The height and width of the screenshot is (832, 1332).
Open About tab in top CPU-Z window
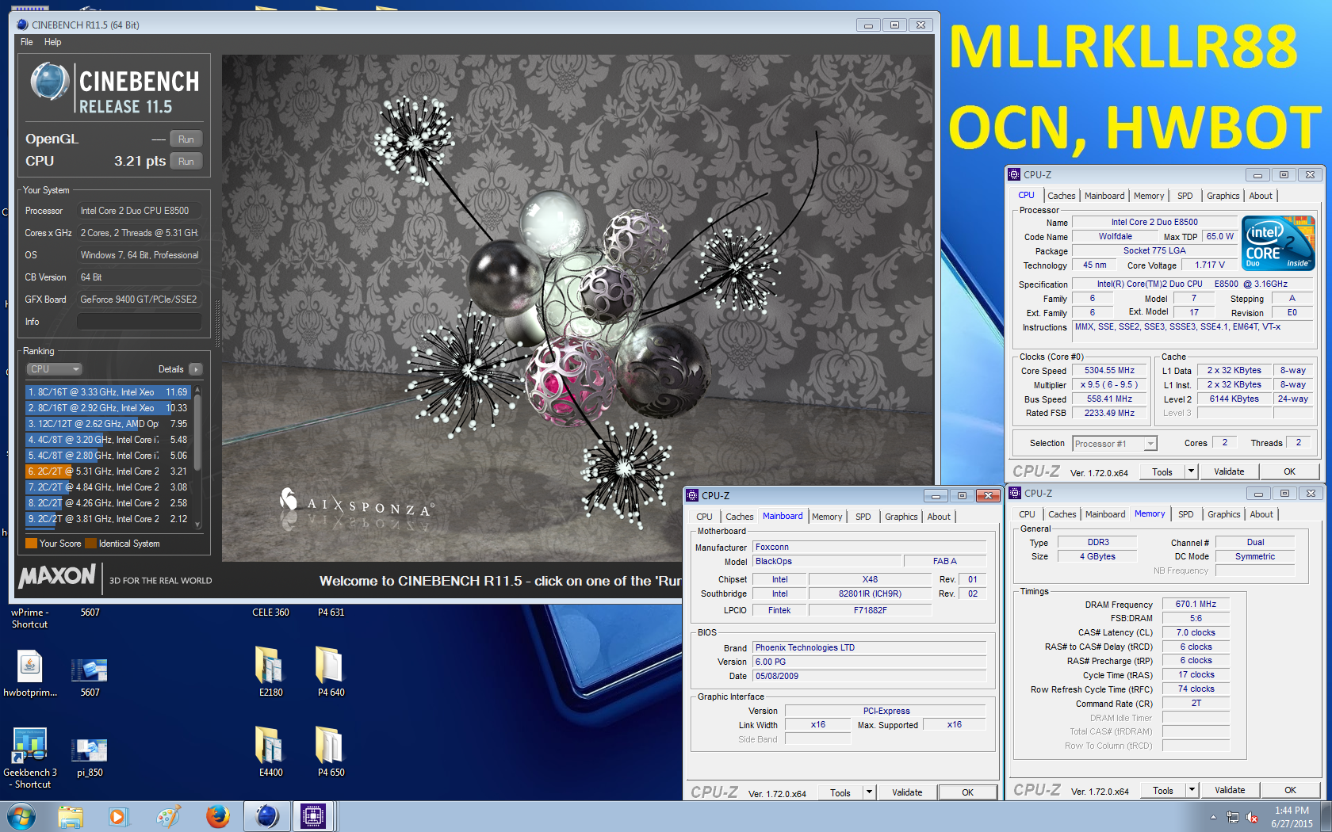click(1261, 196)
